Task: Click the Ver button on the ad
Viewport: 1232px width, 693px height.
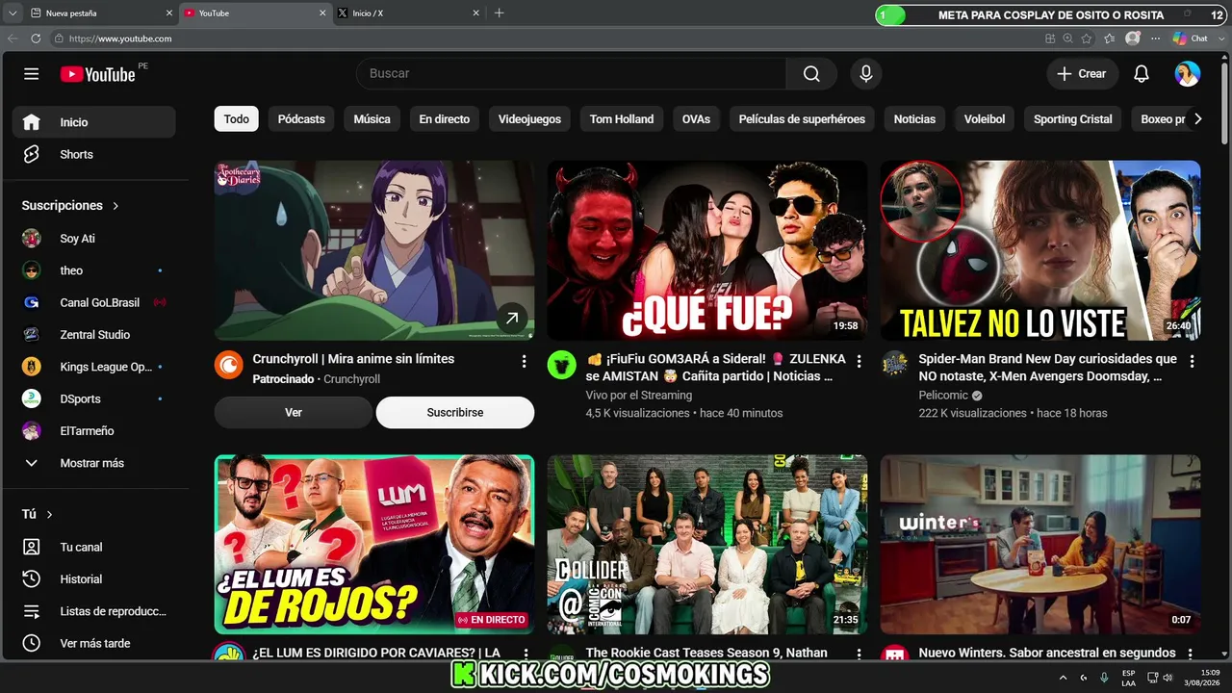Action: (294, 412)
